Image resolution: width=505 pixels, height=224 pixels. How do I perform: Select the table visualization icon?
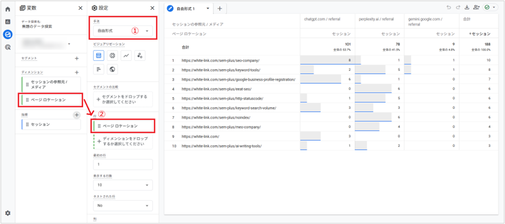(99, 56)
